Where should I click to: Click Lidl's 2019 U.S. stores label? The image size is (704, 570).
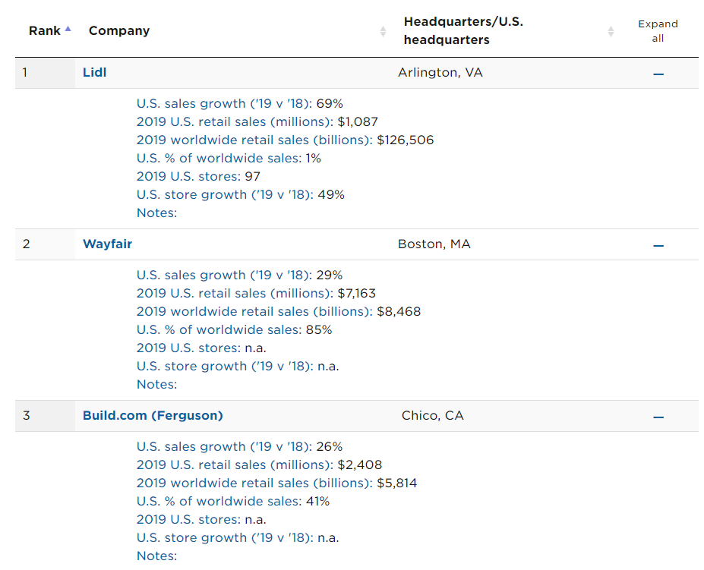188,177
